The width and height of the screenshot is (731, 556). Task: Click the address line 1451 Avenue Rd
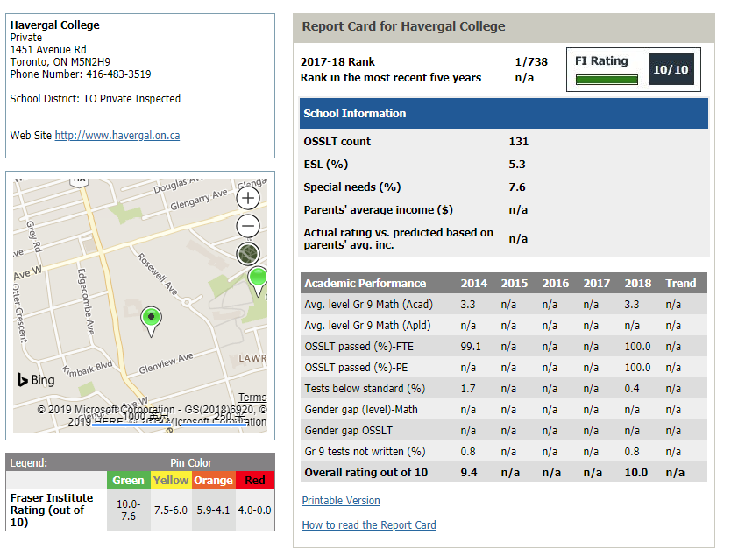pyautogui.click(x=48, y=49)
